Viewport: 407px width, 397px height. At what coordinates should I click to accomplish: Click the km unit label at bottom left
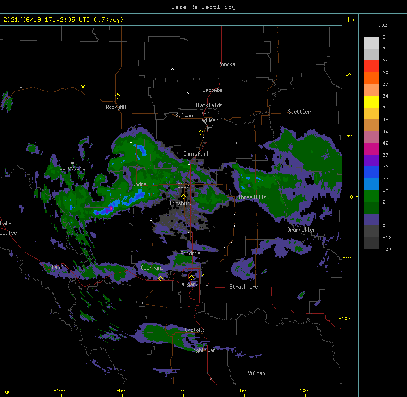pos(7,392)
